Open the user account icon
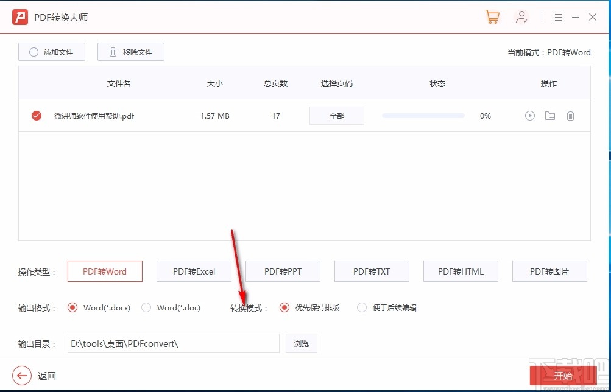The image size is (611, 392). coord(521,16)
